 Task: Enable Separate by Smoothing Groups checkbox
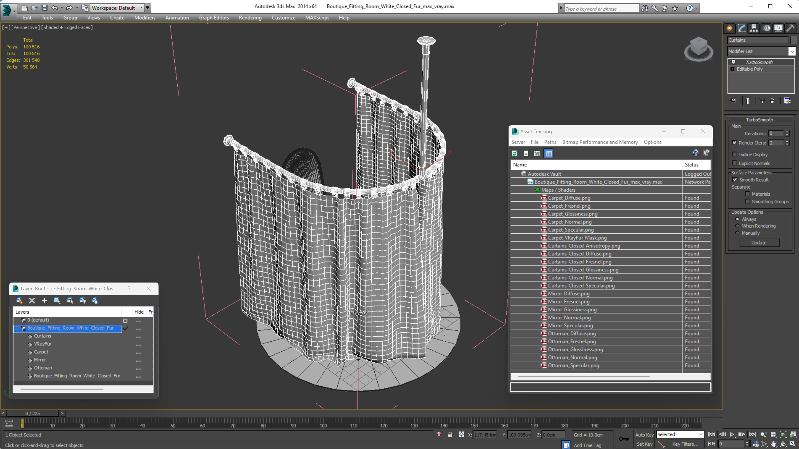pos(747,201)
